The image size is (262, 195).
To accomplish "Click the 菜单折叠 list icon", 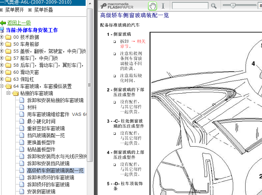I will (x=30, y=10).
